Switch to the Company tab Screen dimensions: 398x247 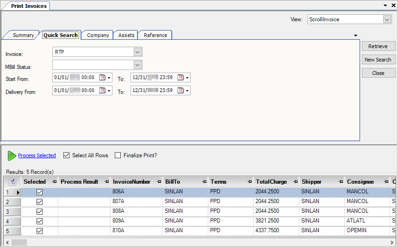(x=98, y=35)
